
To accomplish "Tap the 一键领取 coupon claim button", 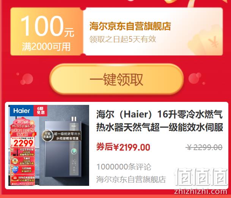I will coord(116,79).
